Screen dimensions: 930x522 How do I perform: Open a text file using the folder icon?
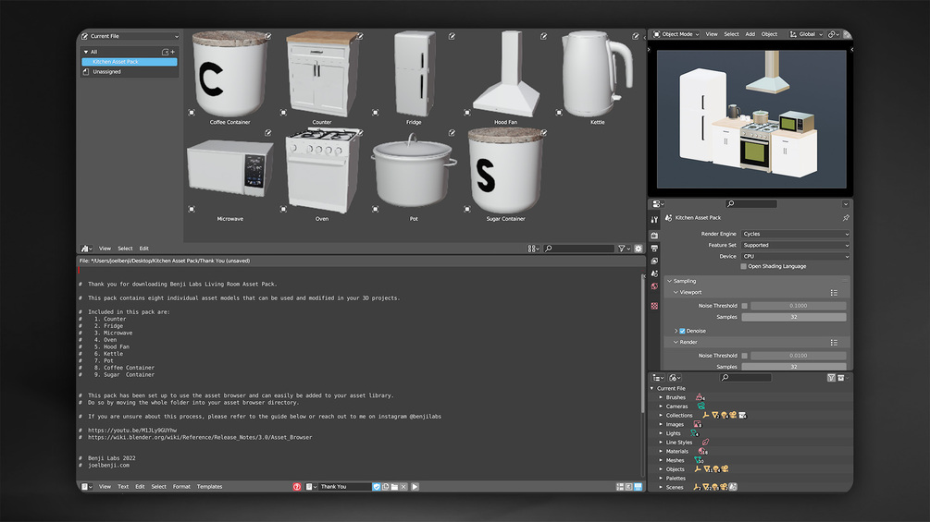(x=394, y=487)
